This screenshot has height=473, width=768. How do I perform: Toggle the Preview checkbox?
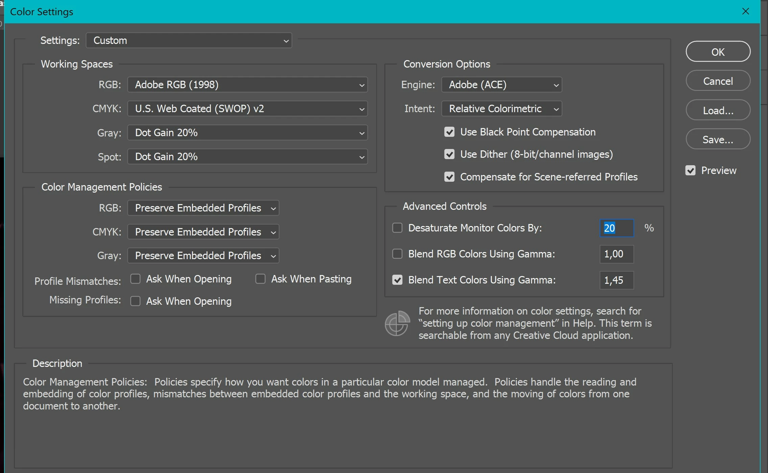(x=690, y=171)
